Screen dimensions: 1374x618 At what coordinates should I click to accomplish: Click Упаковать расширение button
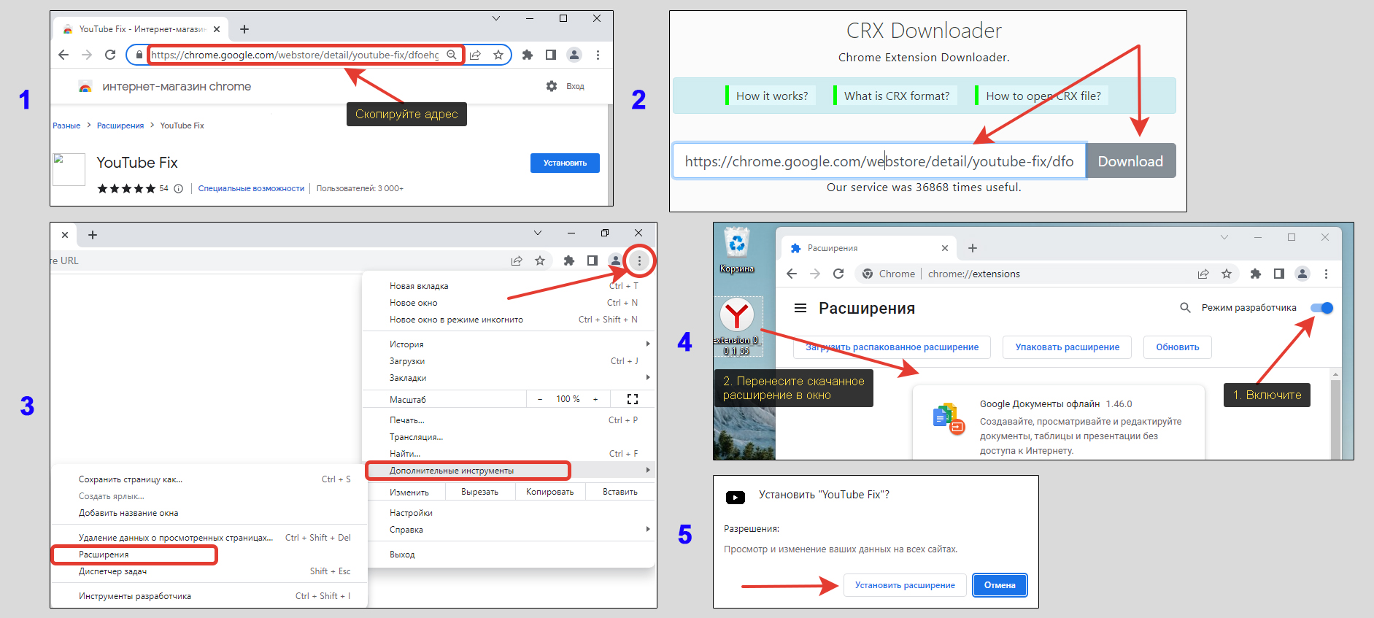(x=1067, y=347)
